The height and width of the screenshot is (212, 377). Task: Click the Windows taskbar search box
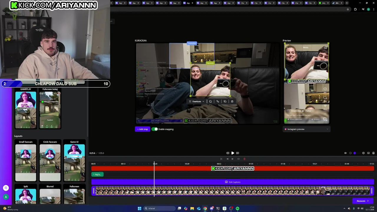(x=159, y=208)
